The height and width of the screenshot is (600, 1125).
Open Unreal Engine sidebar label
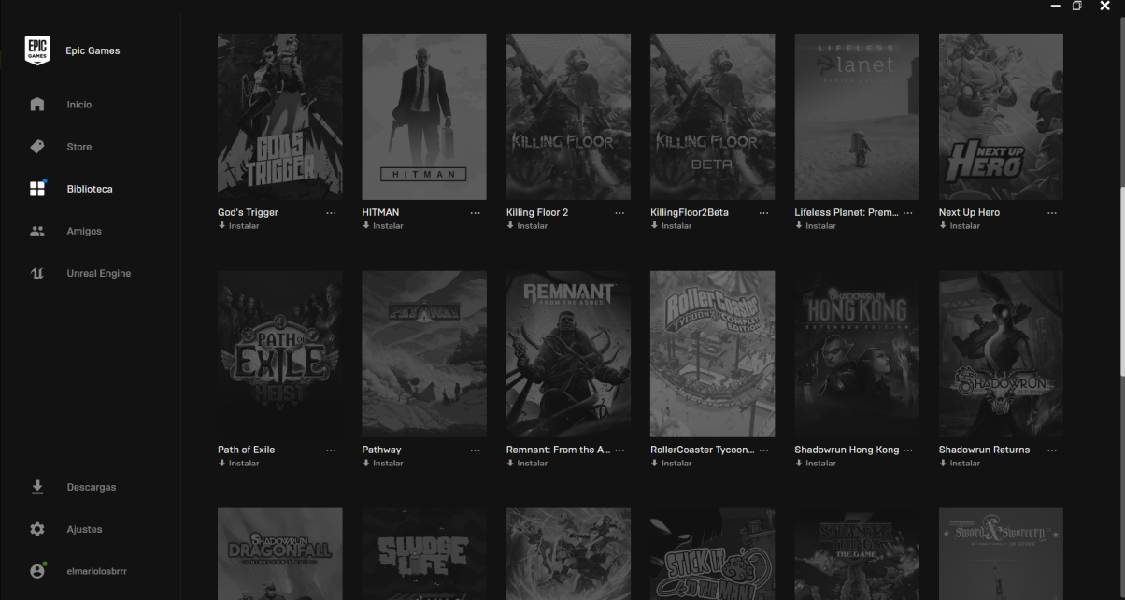pos(99,273)
